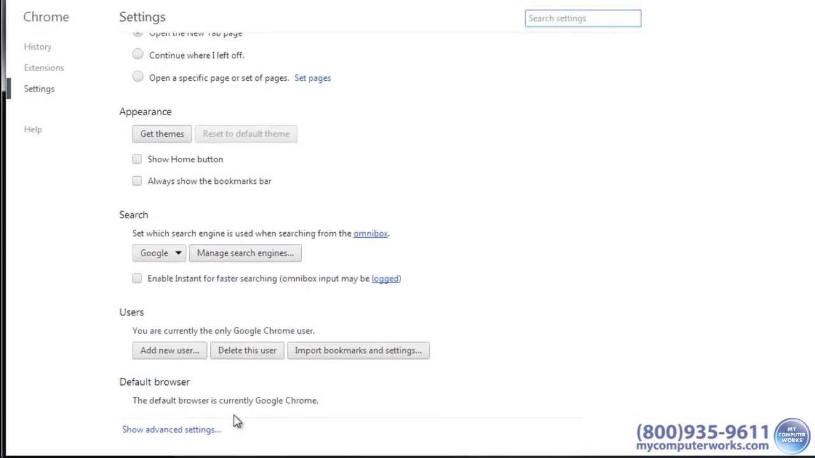Click the Set pages link
The height and width of the screenshot is (458, 815).
(313, 78)
